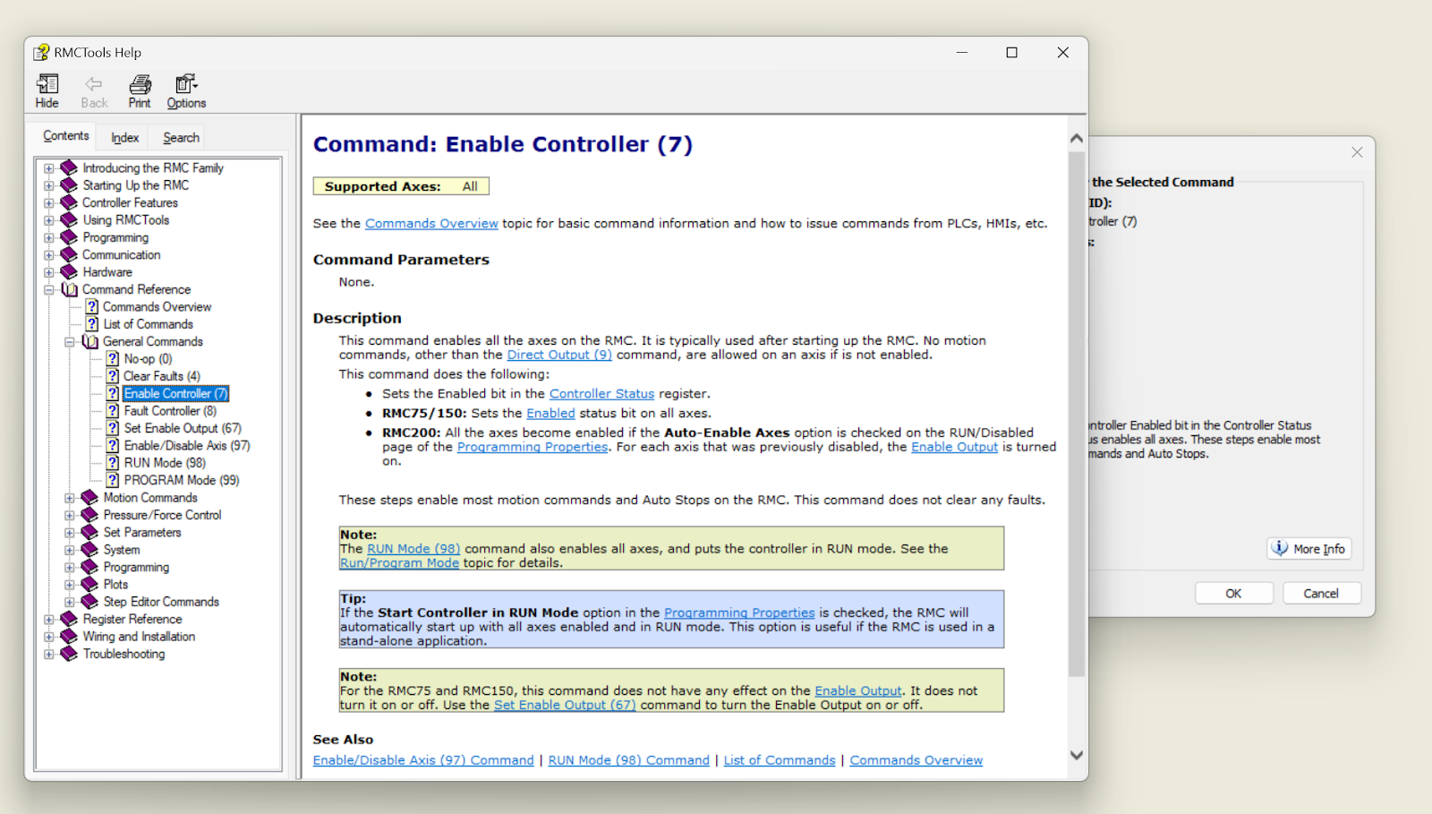Click the help pane scroll down arrow
The width and height of the screenshot is (1432, 814).
click(1077, 756)
